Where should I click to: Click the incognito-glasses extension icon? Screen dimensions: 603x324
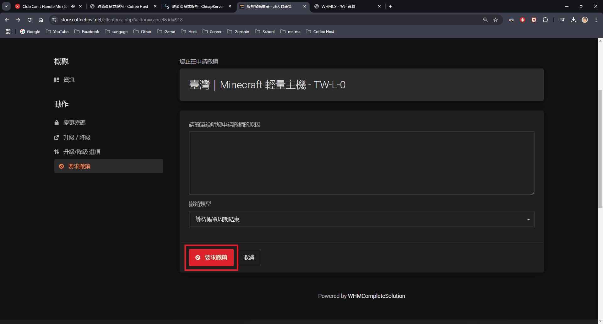pos(511,20)
